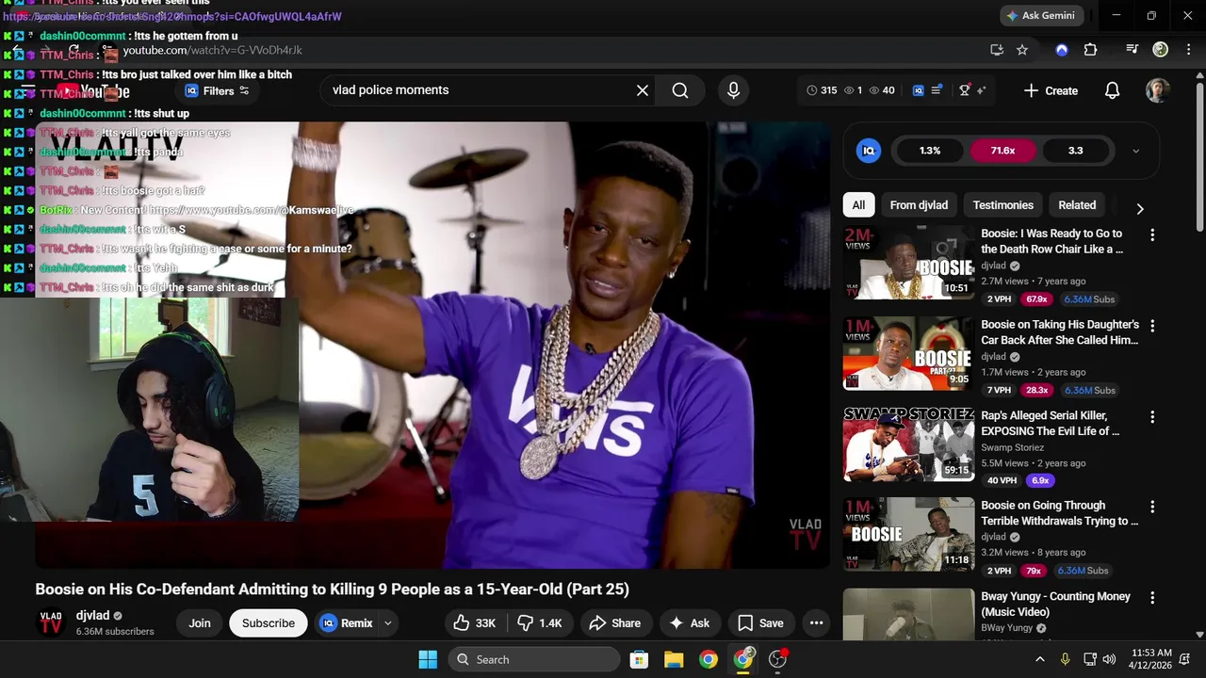Screen dimensions: 1206x678
Task: Select the Testimonies chip
Action: click(x=1002, y=205)
